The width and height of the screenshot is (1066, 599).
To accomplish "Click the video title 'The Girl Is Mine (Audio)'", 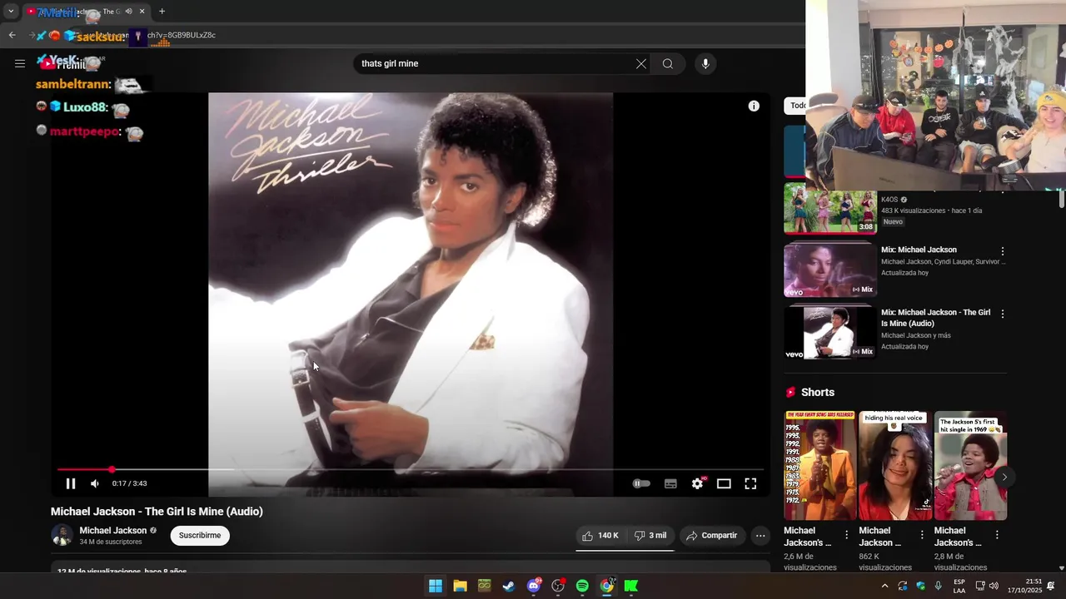I will tap(157, 512).
